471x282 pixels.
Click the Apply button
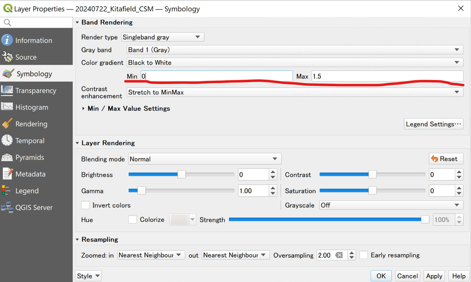point(434,276)
